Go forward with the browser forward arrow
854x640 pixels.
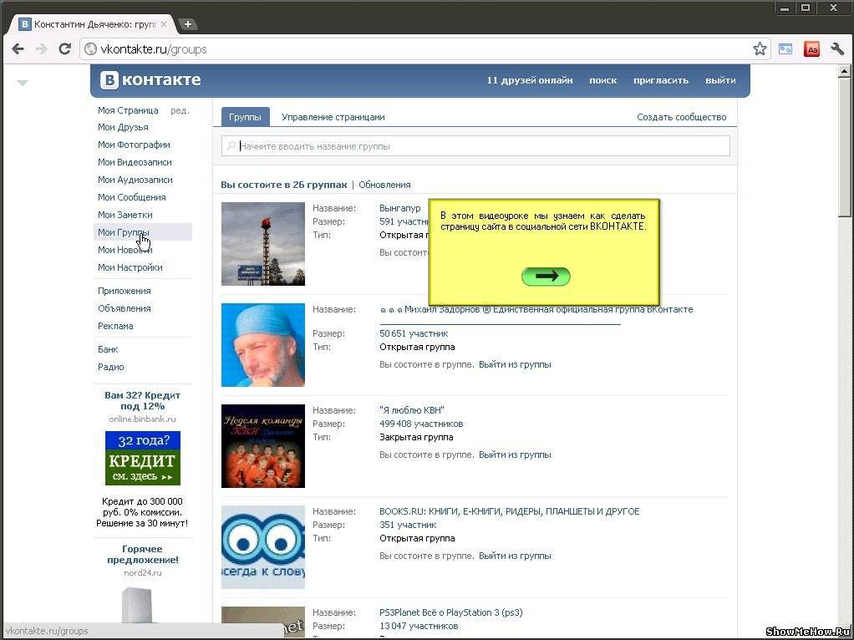(42, 49)
